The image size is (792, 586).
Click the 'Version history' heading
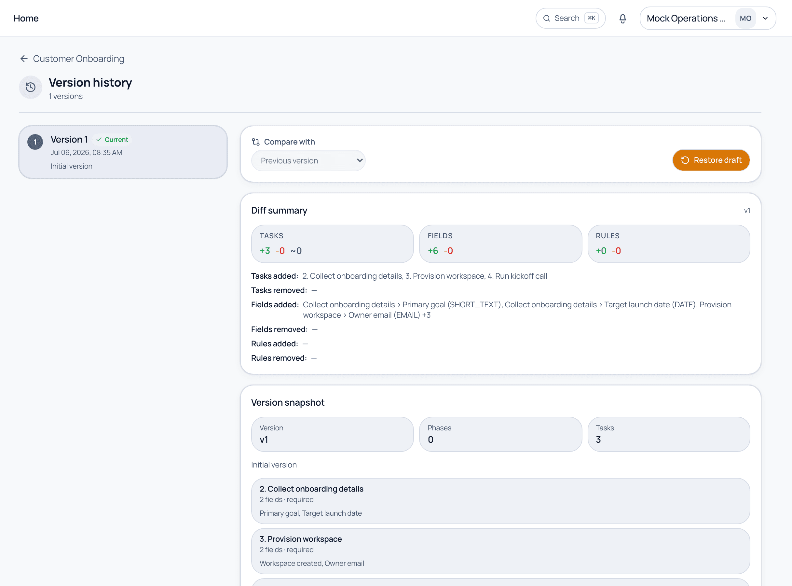(90, 83)
